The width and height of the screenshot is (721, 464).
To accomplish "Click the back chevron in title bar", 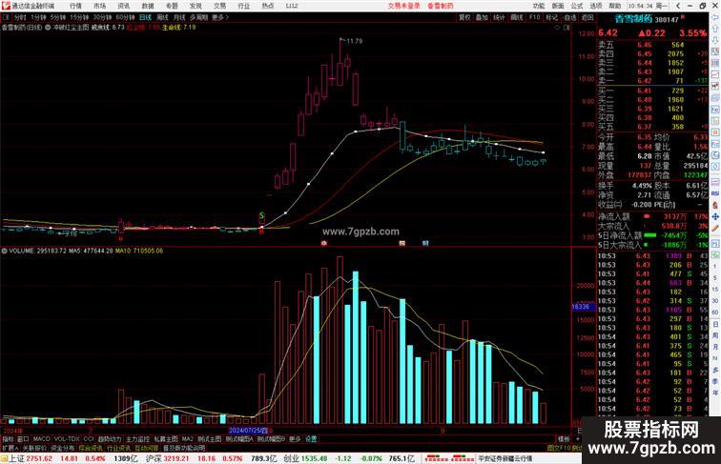I will (x=678, y=6).
